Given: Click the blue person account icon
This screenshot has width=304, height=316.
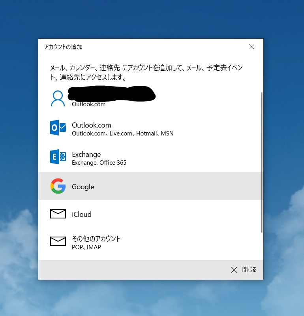Looking at the screenshot, I should (x=58, y=98).
